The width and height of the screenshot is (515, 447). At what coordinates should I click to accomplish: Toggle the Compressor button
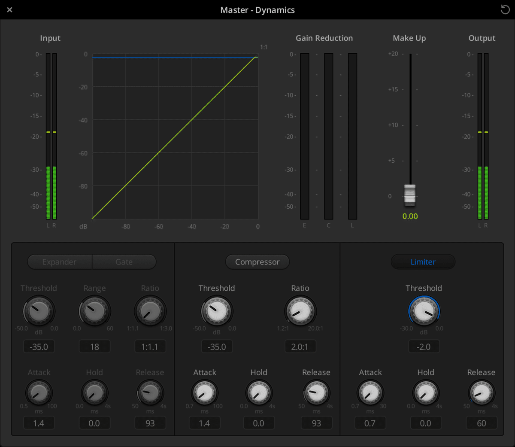(257, 262)
